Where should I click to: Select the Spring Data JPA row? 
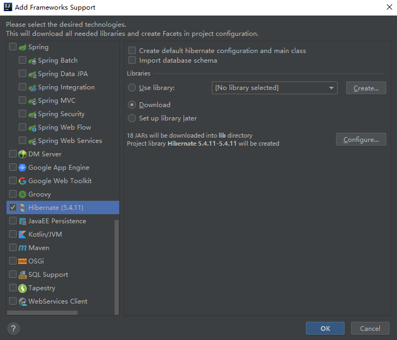(x=63, y=74)
